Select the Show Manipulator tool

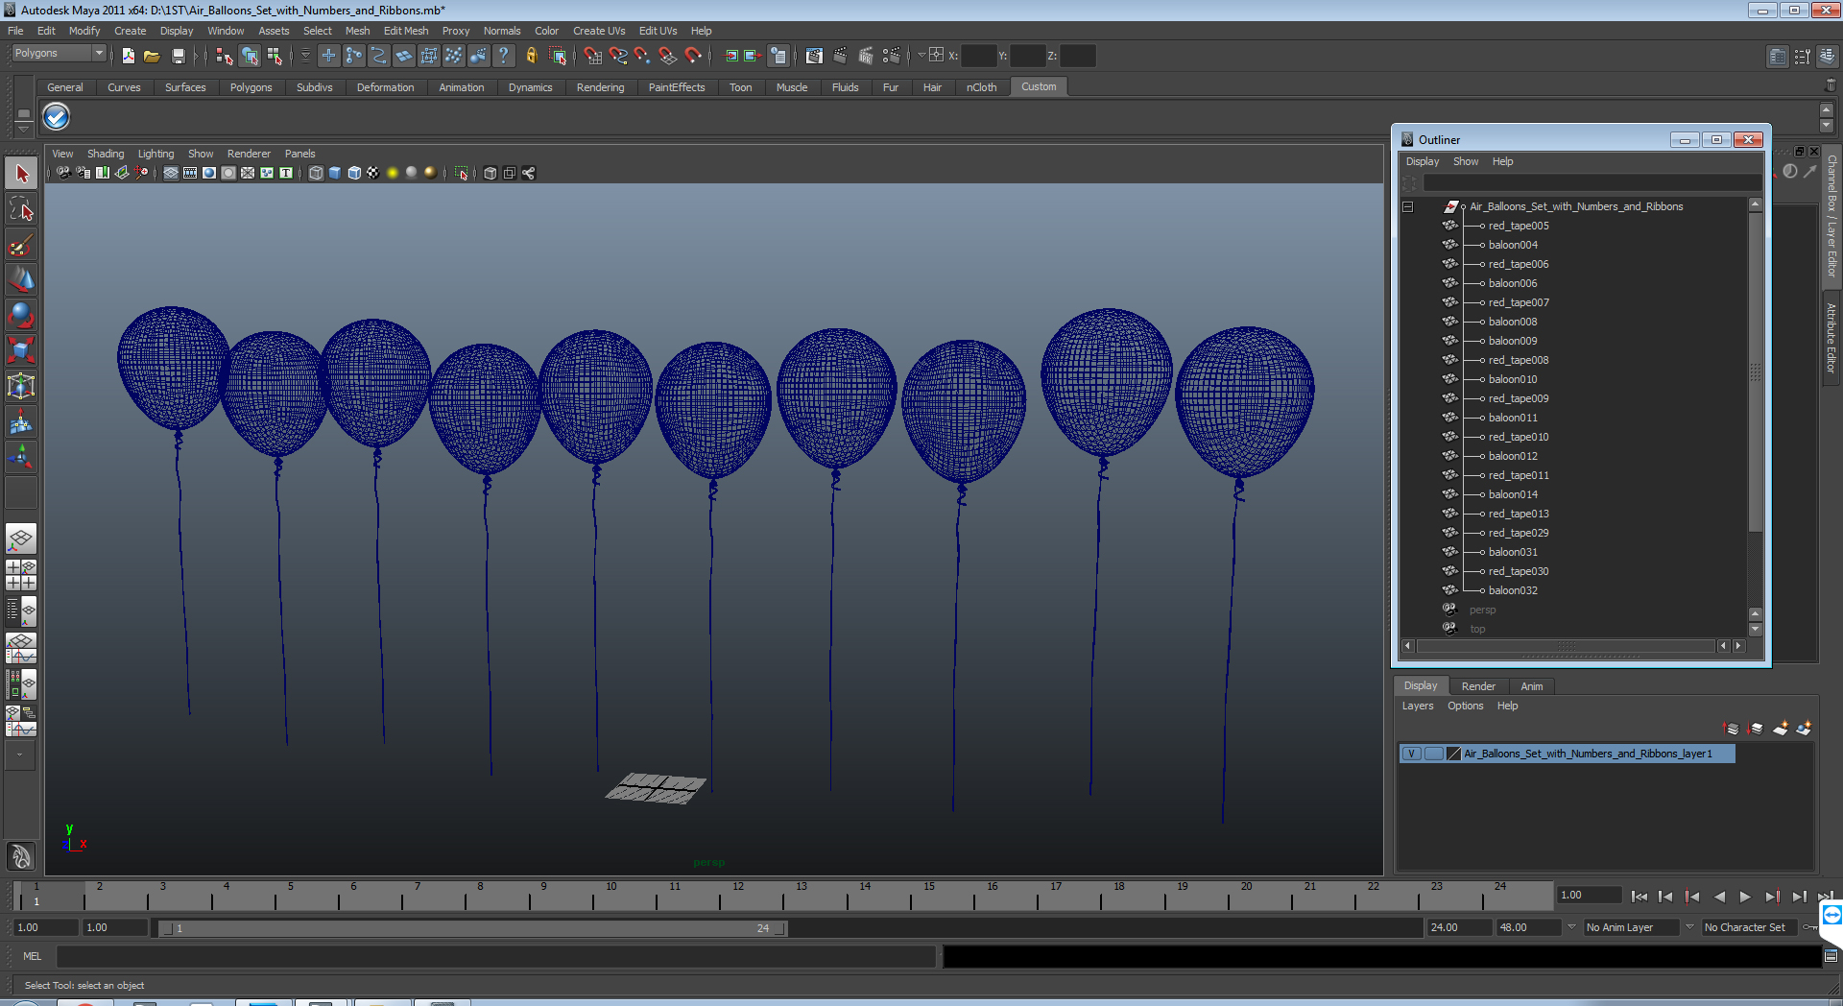[21, 457]
